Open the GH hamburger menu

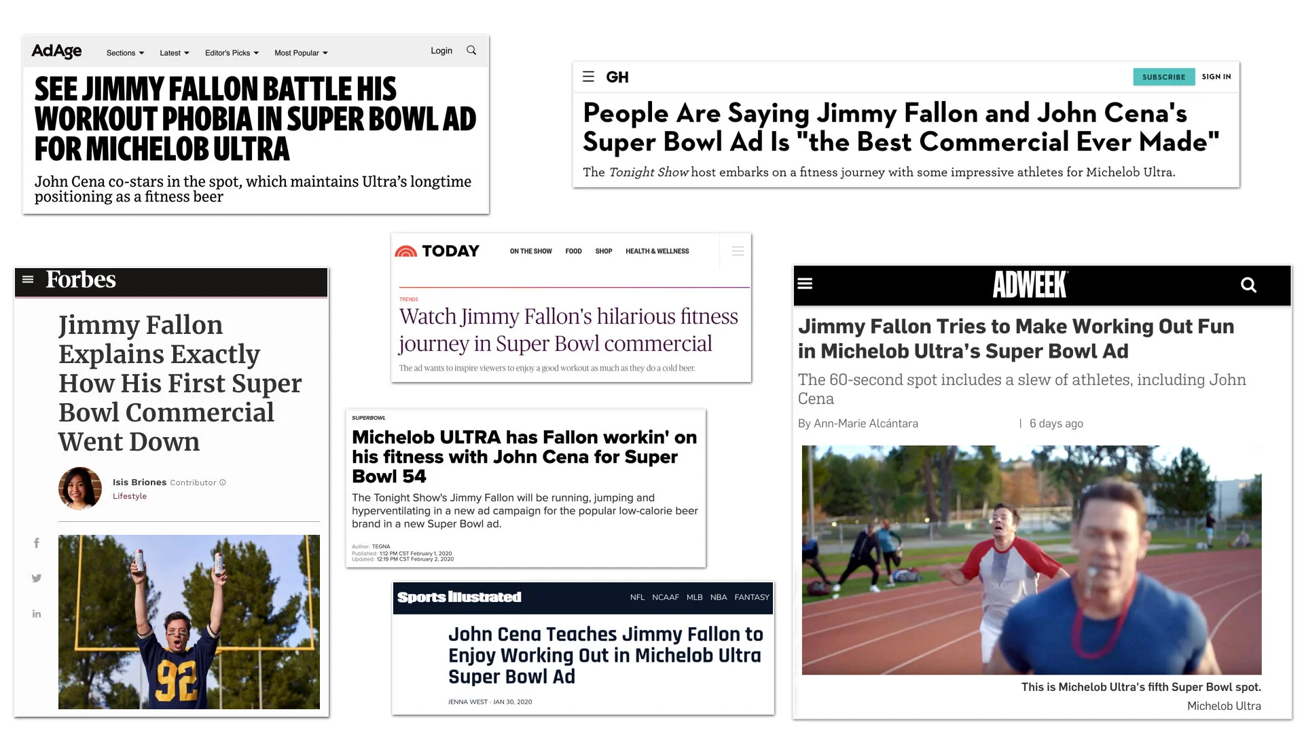588,77
